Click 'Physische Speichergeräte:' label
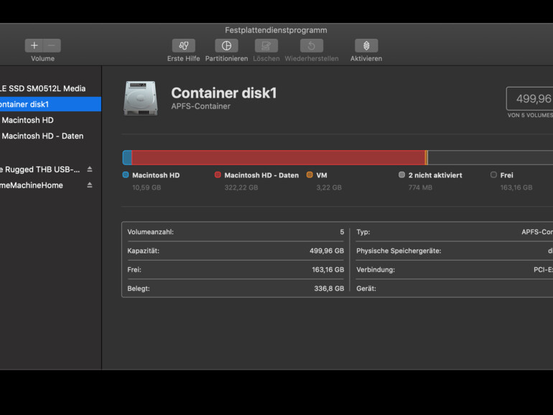Viewport: 553px width, 415px height. (x=399, y=251)
